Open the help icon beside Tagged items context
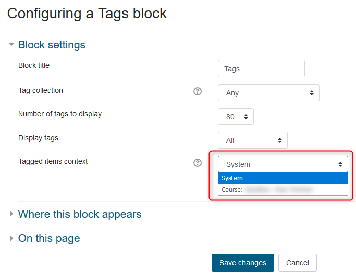The image size is (356, 280). tap(198, 163)
